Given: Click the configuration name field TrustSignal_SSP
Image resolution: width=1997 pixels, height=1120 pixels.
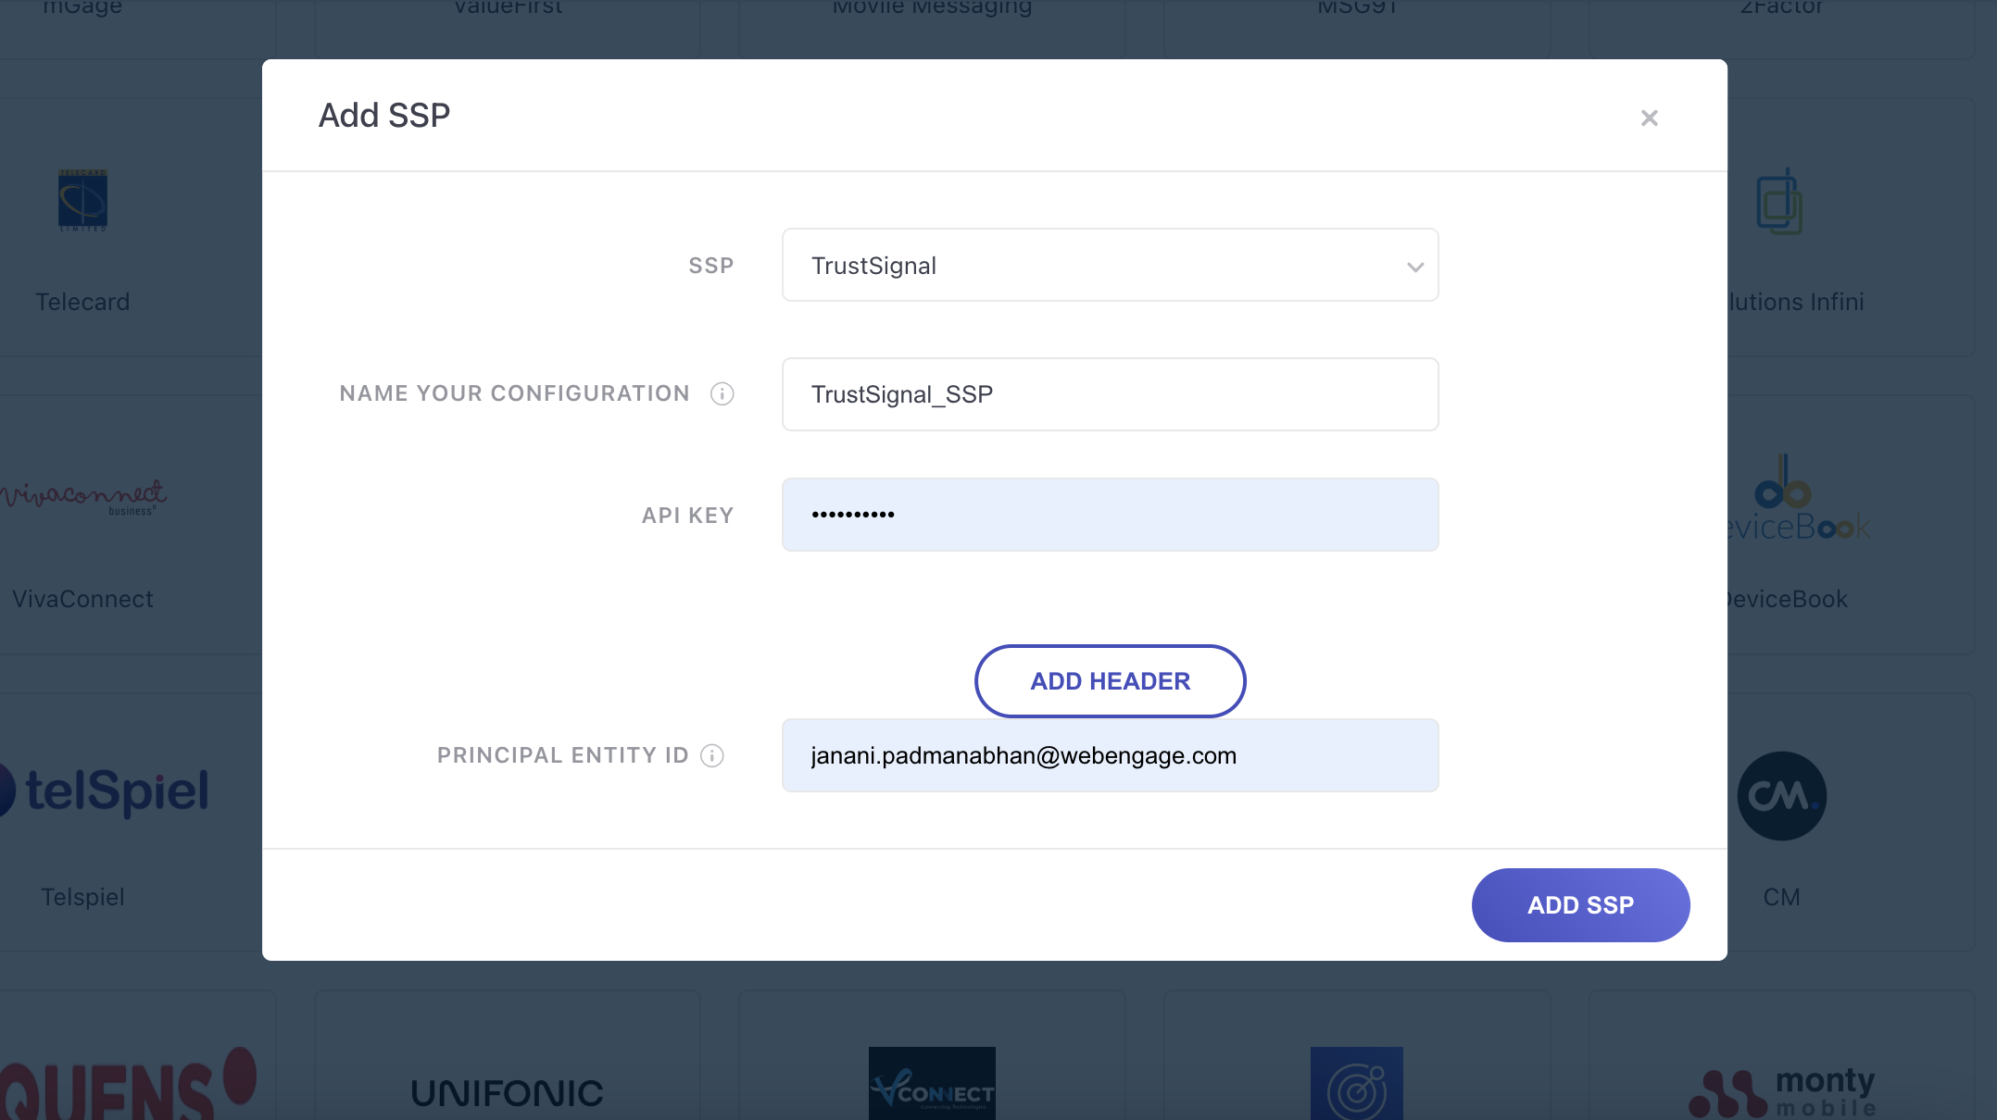Looking at the screenshot, I should pos(1109,394).
